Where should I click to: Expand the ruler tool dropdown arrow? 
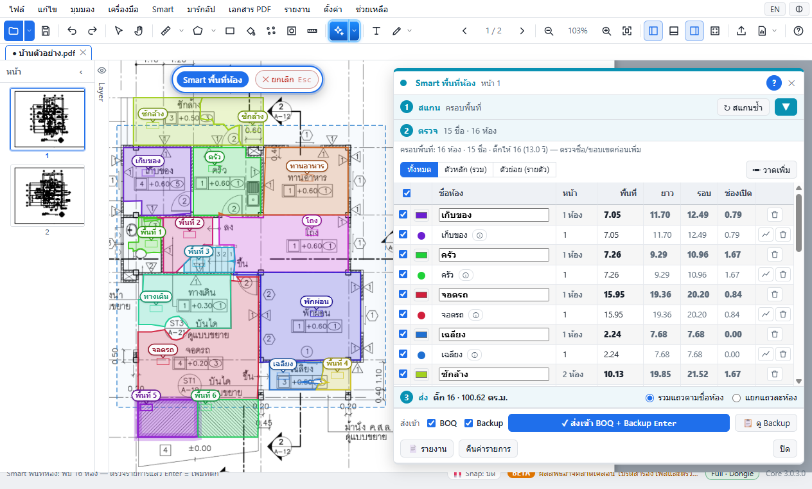pos(181,31)
